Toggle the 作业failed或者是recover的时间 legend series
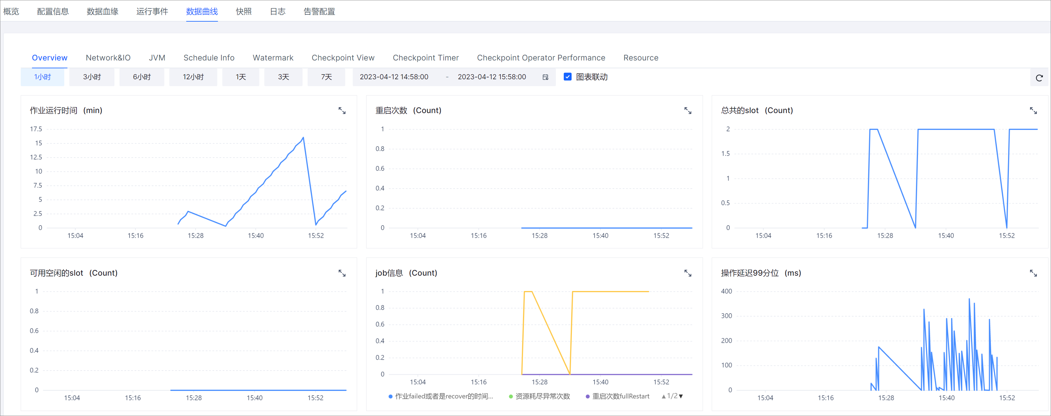The height and width of the screenshot is (416, 1051). [x=441, y=396]
